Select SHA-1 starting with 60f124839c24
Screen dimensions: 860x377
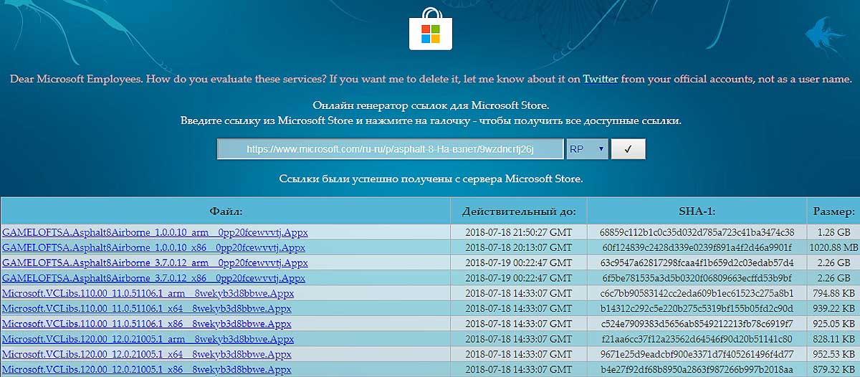pyautogui.click(x=697, y=247)
